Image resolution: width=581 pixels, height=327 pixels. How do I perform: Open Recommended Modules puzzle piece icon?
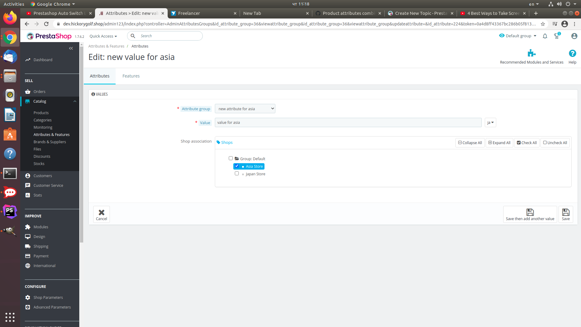532,54
